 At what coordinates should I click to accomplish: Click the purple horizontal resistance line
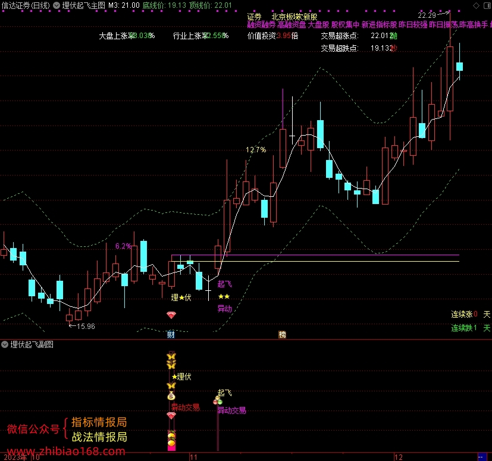click(315, 255)
